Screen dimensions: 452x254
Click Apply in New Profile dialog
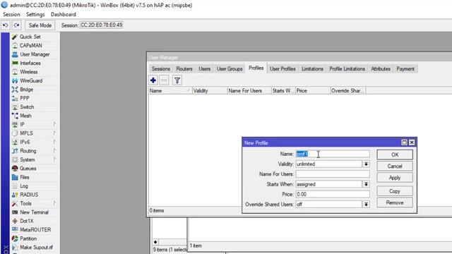[395, 178]
